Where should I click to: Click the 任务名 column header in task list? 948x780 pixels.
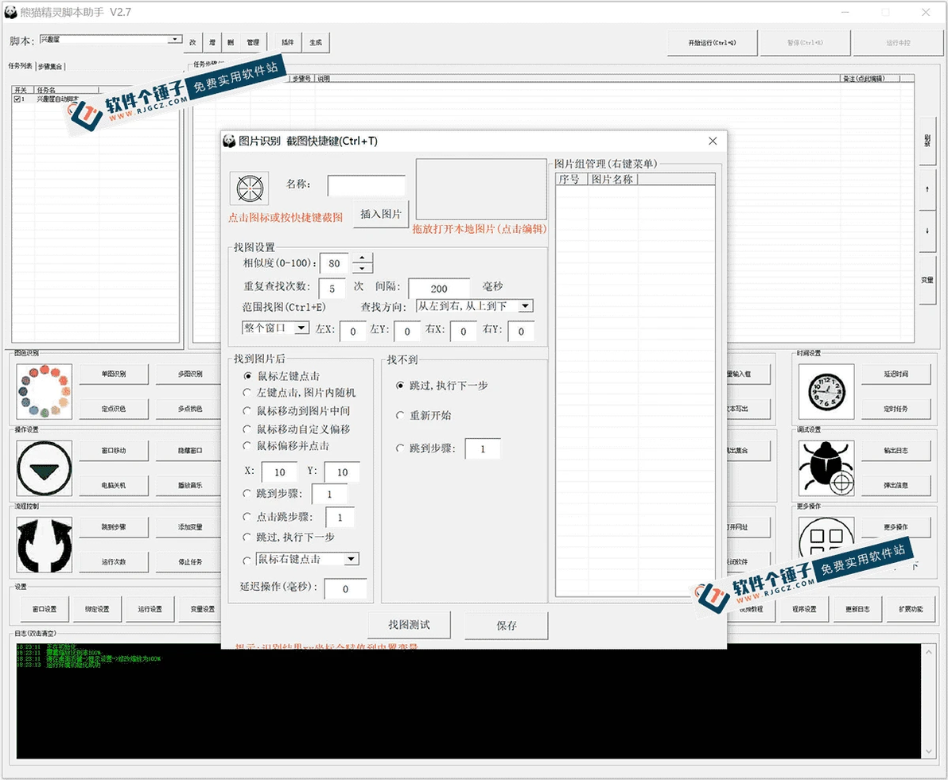coord(67,90)
